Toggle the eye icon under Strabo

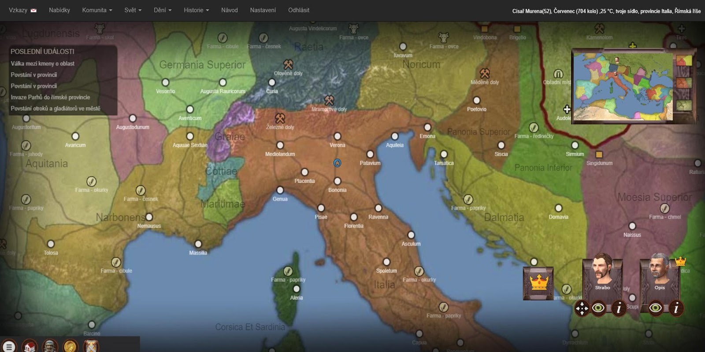coord(598,308)
